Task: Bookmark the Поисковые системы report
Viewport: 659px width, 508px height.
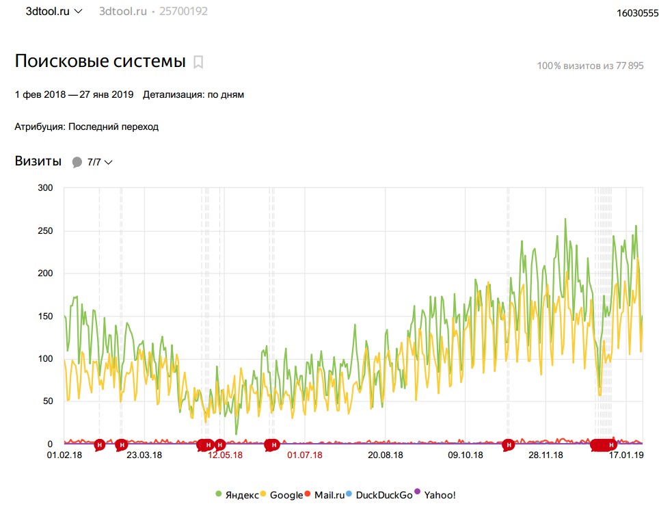Action: click(198, 62)
